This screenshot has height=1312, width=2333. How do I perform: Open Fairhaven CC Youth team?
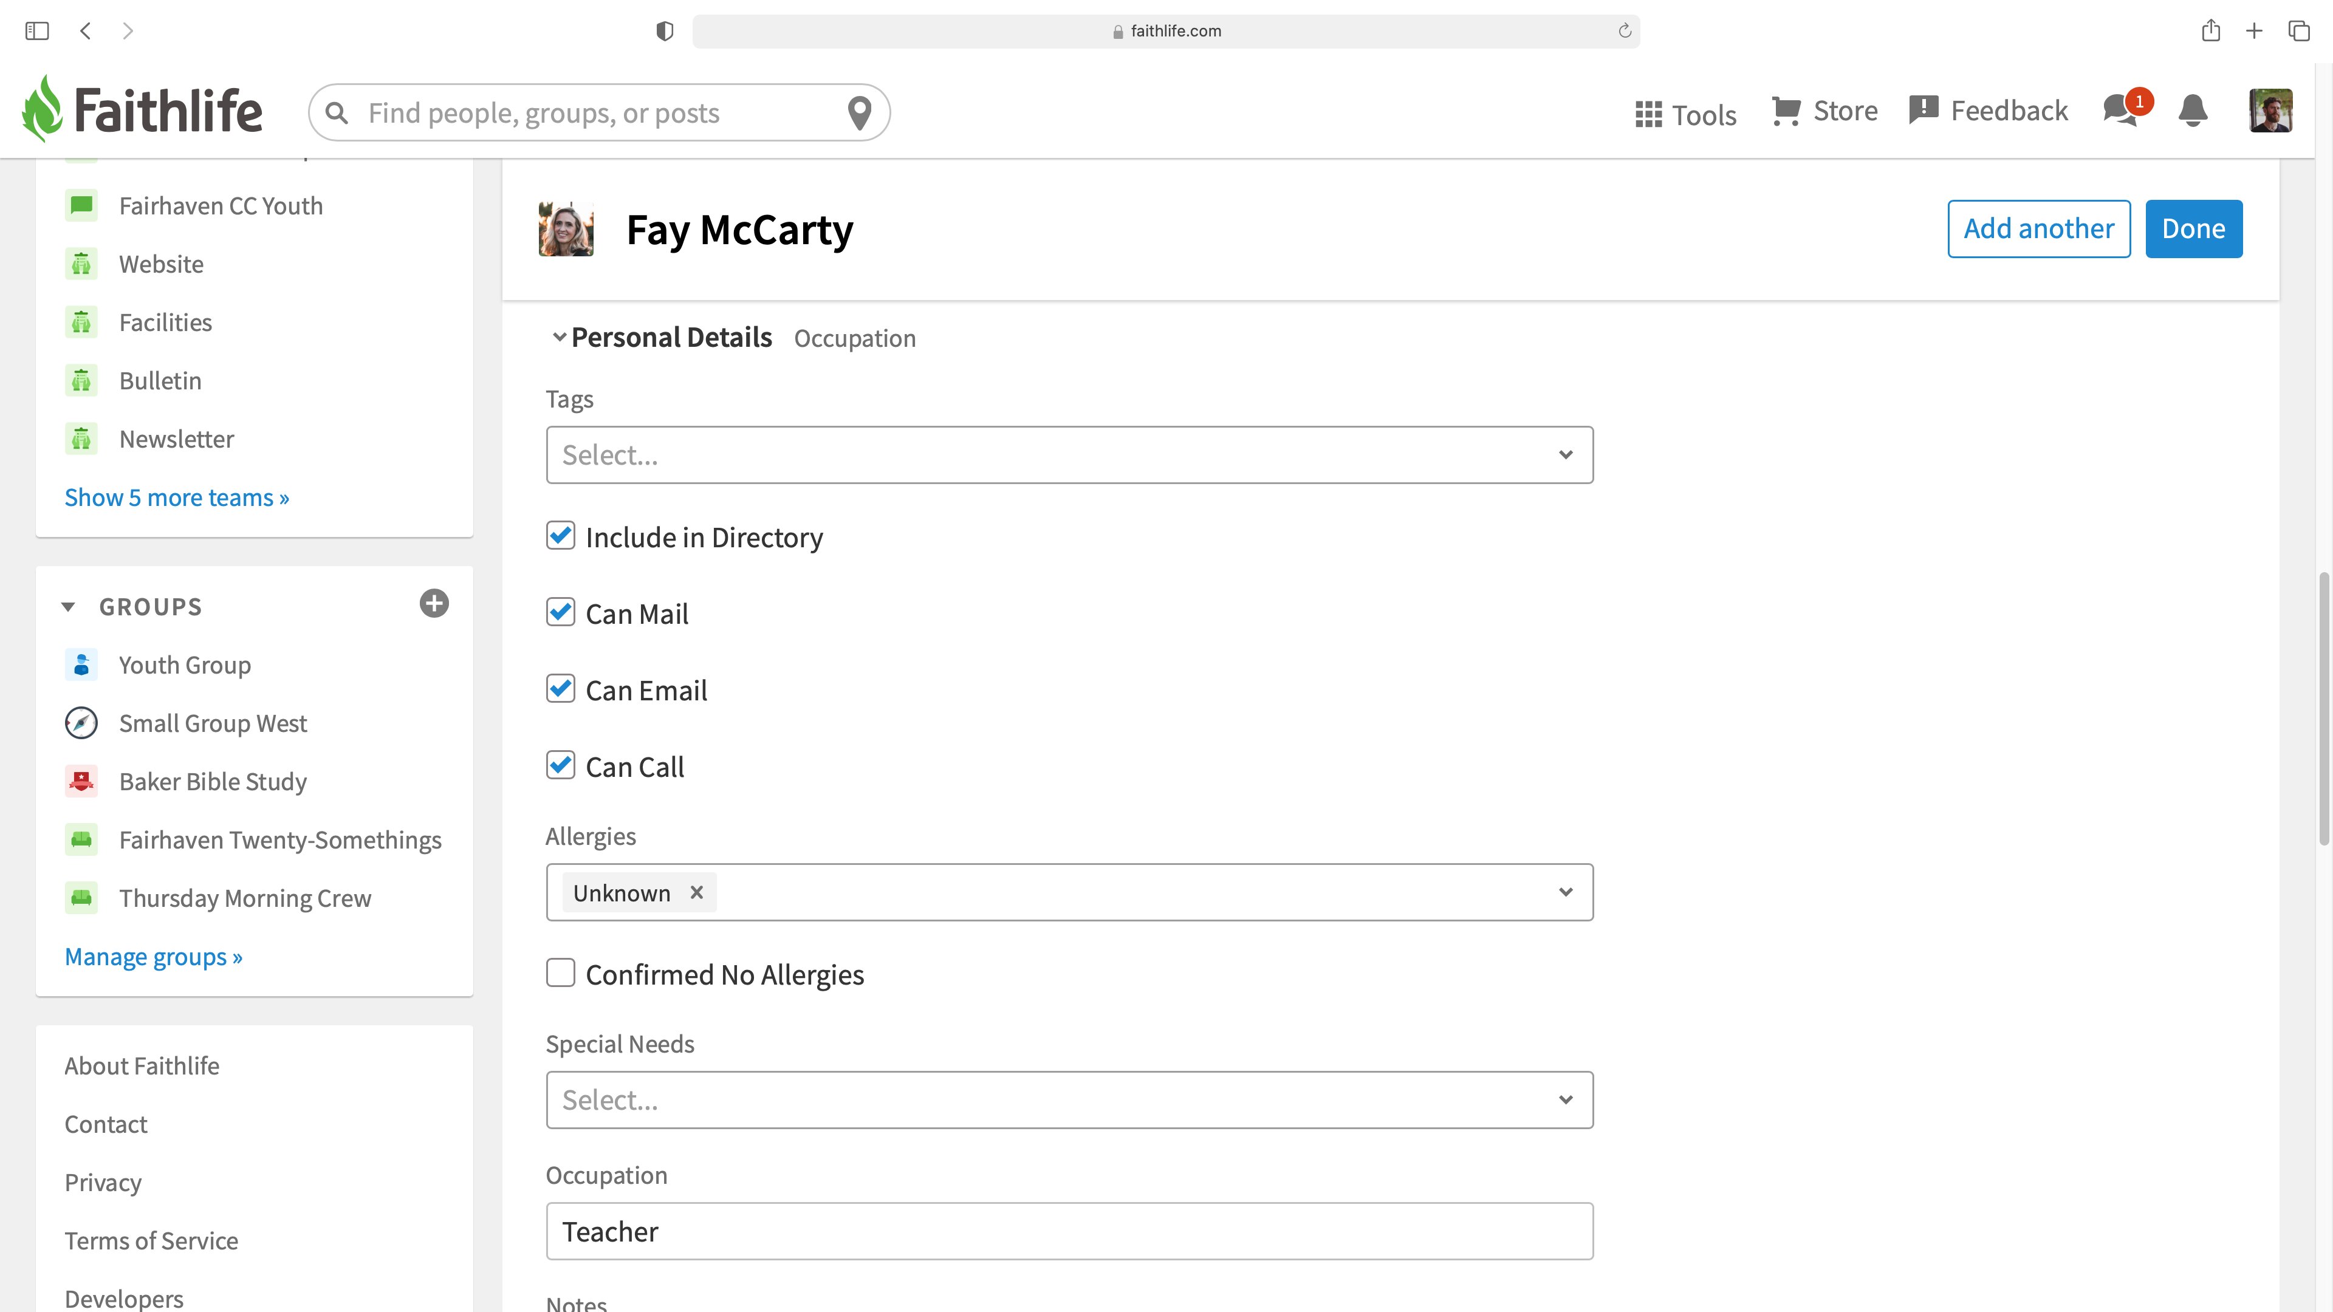[x=221, y=205]
